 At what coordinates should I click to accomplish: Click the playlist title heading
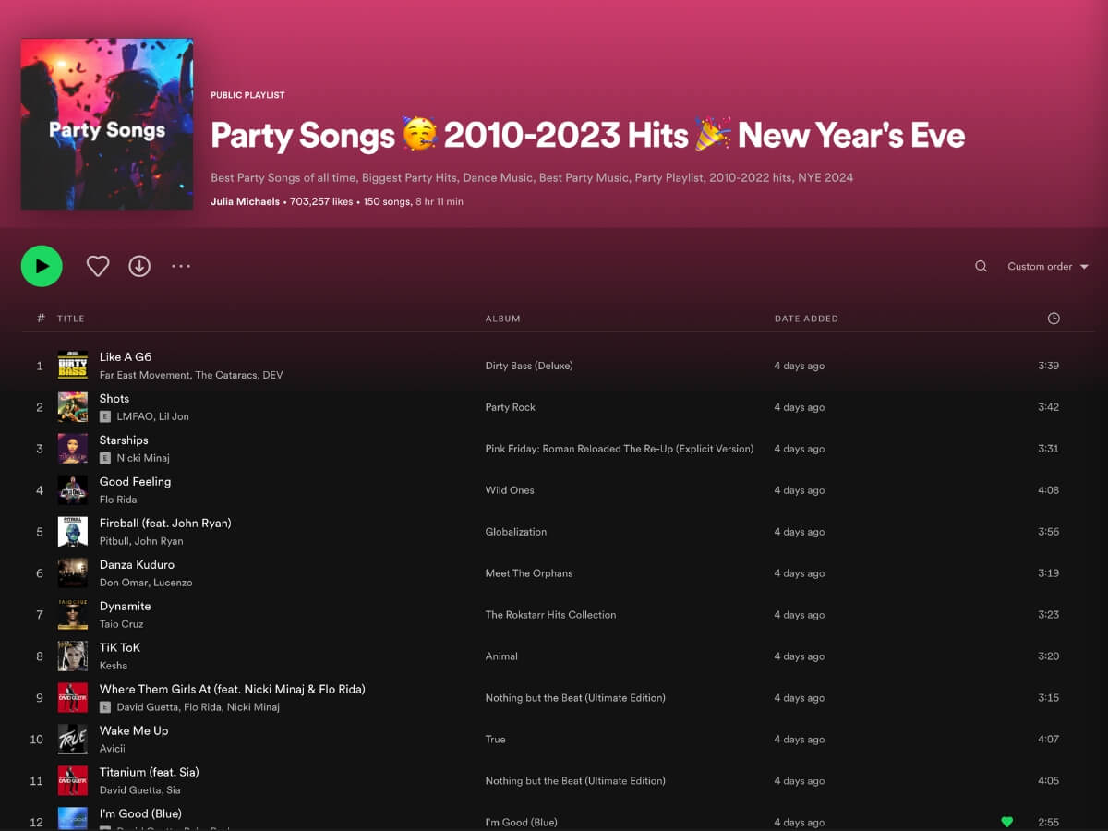[588, 136]
